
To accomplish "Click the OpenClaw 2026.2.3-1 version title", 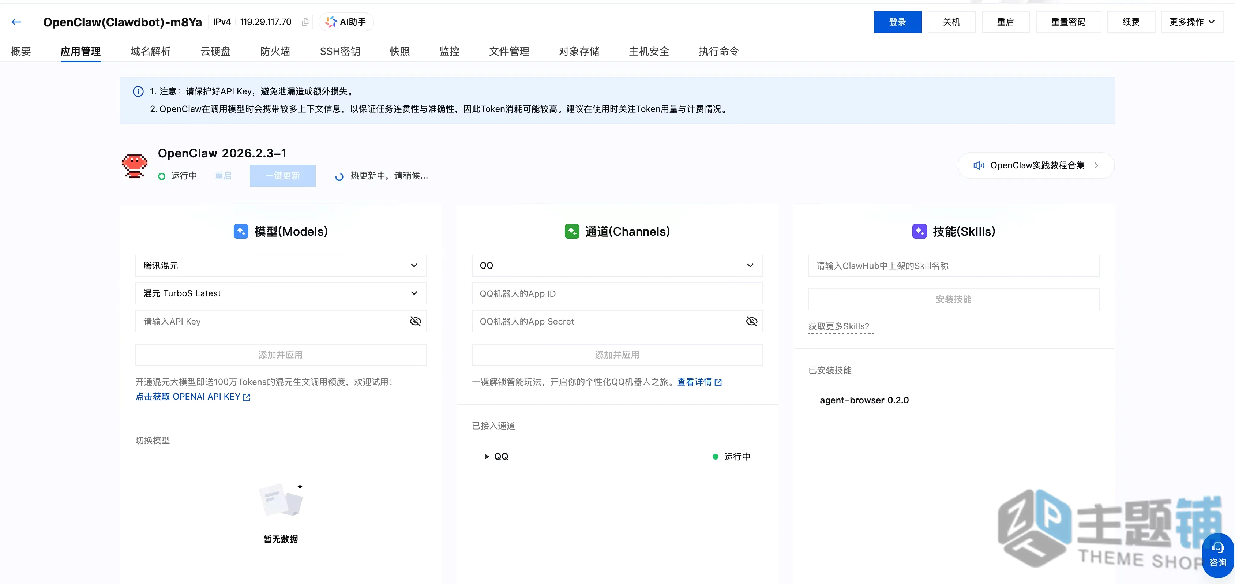I will coord(222,153).
